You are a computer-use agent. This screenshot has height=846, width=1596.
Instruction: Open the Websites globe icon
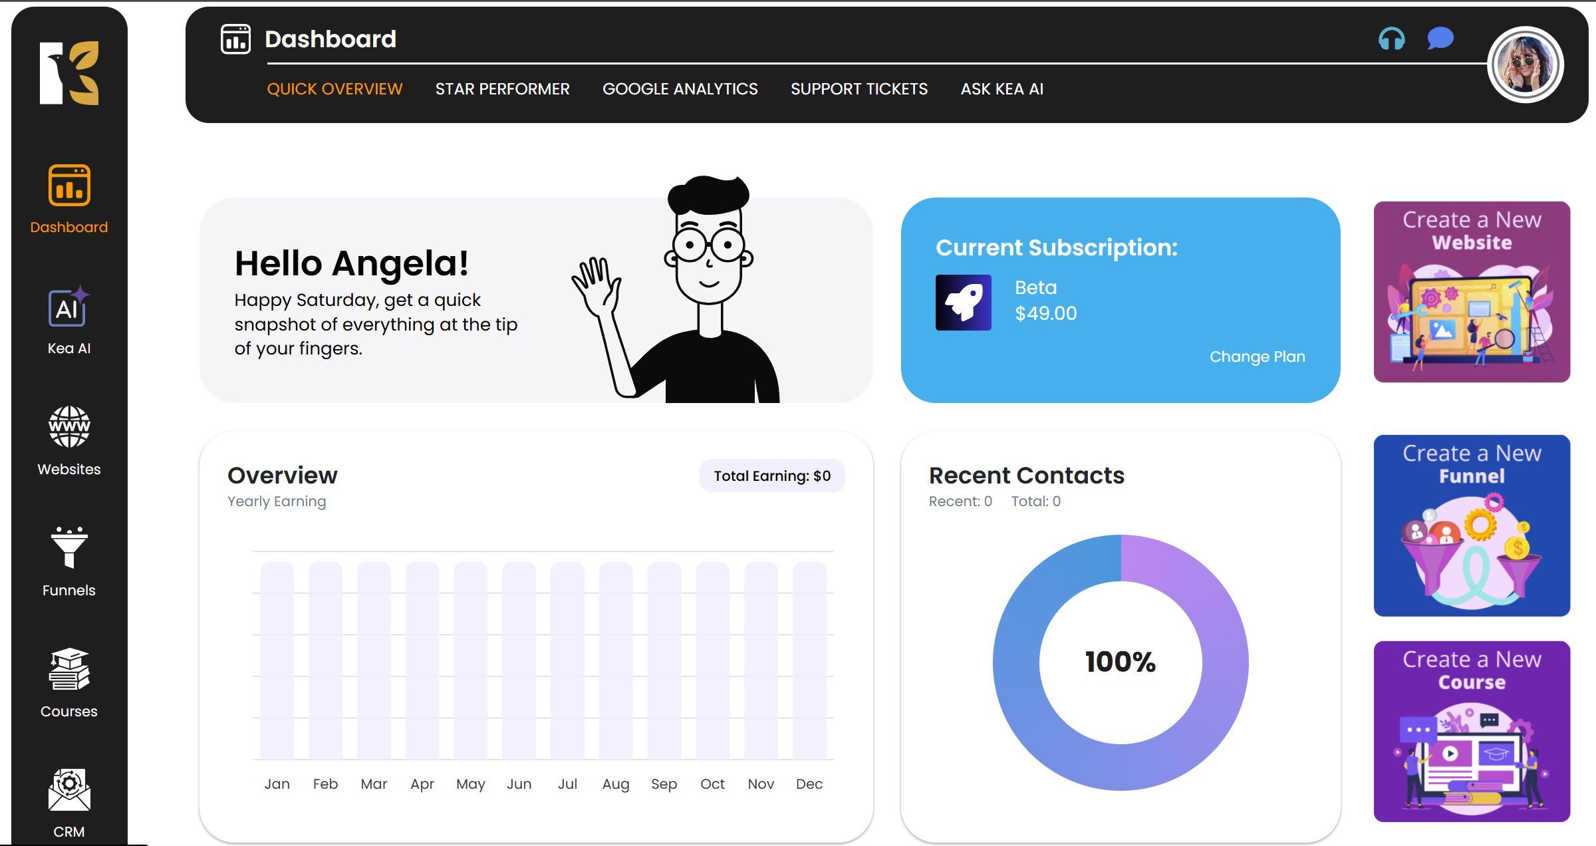(x=68, y=428)
